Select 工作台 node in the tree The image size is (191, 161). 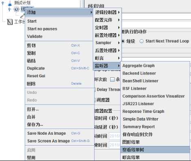20,21
